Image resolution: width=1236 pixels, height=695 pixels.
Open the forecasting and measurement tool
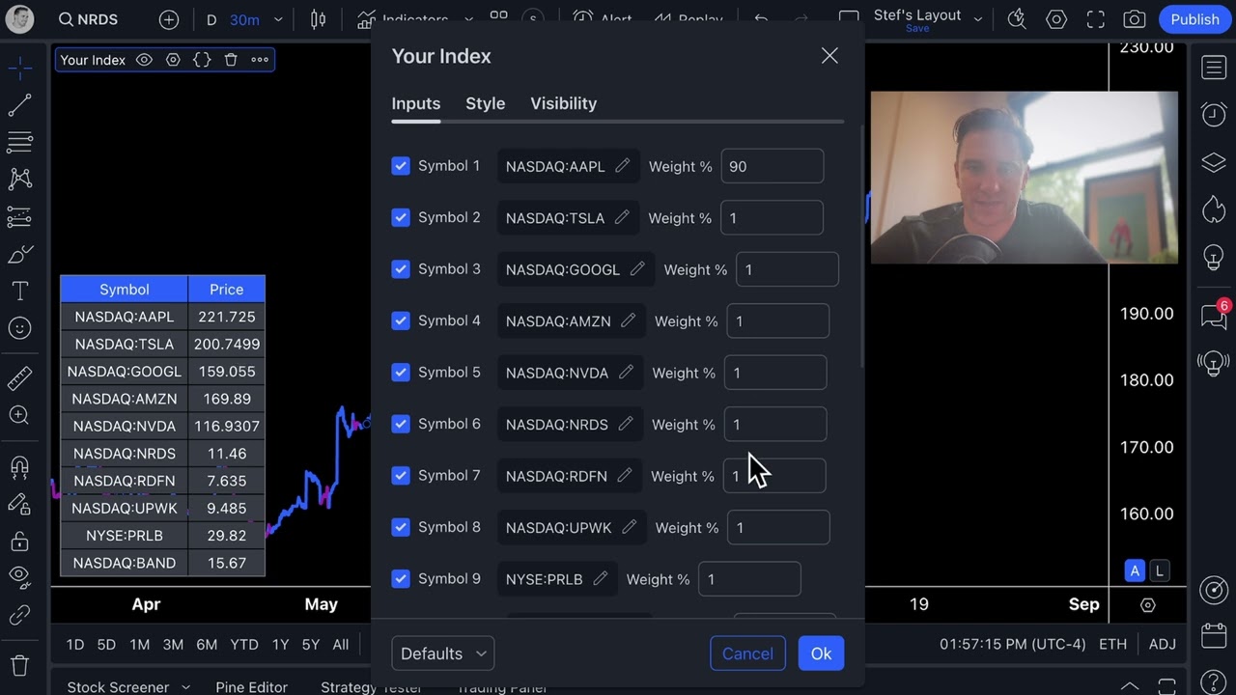pos(19,216)
